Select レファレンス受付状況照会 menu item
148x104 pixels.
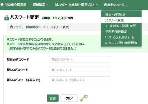coord(121,43)
